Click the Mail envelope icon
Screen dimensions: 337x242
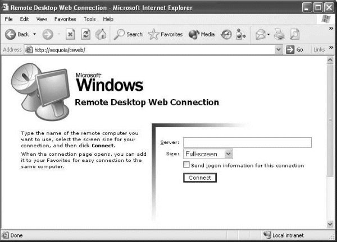[x=261, y=34]
